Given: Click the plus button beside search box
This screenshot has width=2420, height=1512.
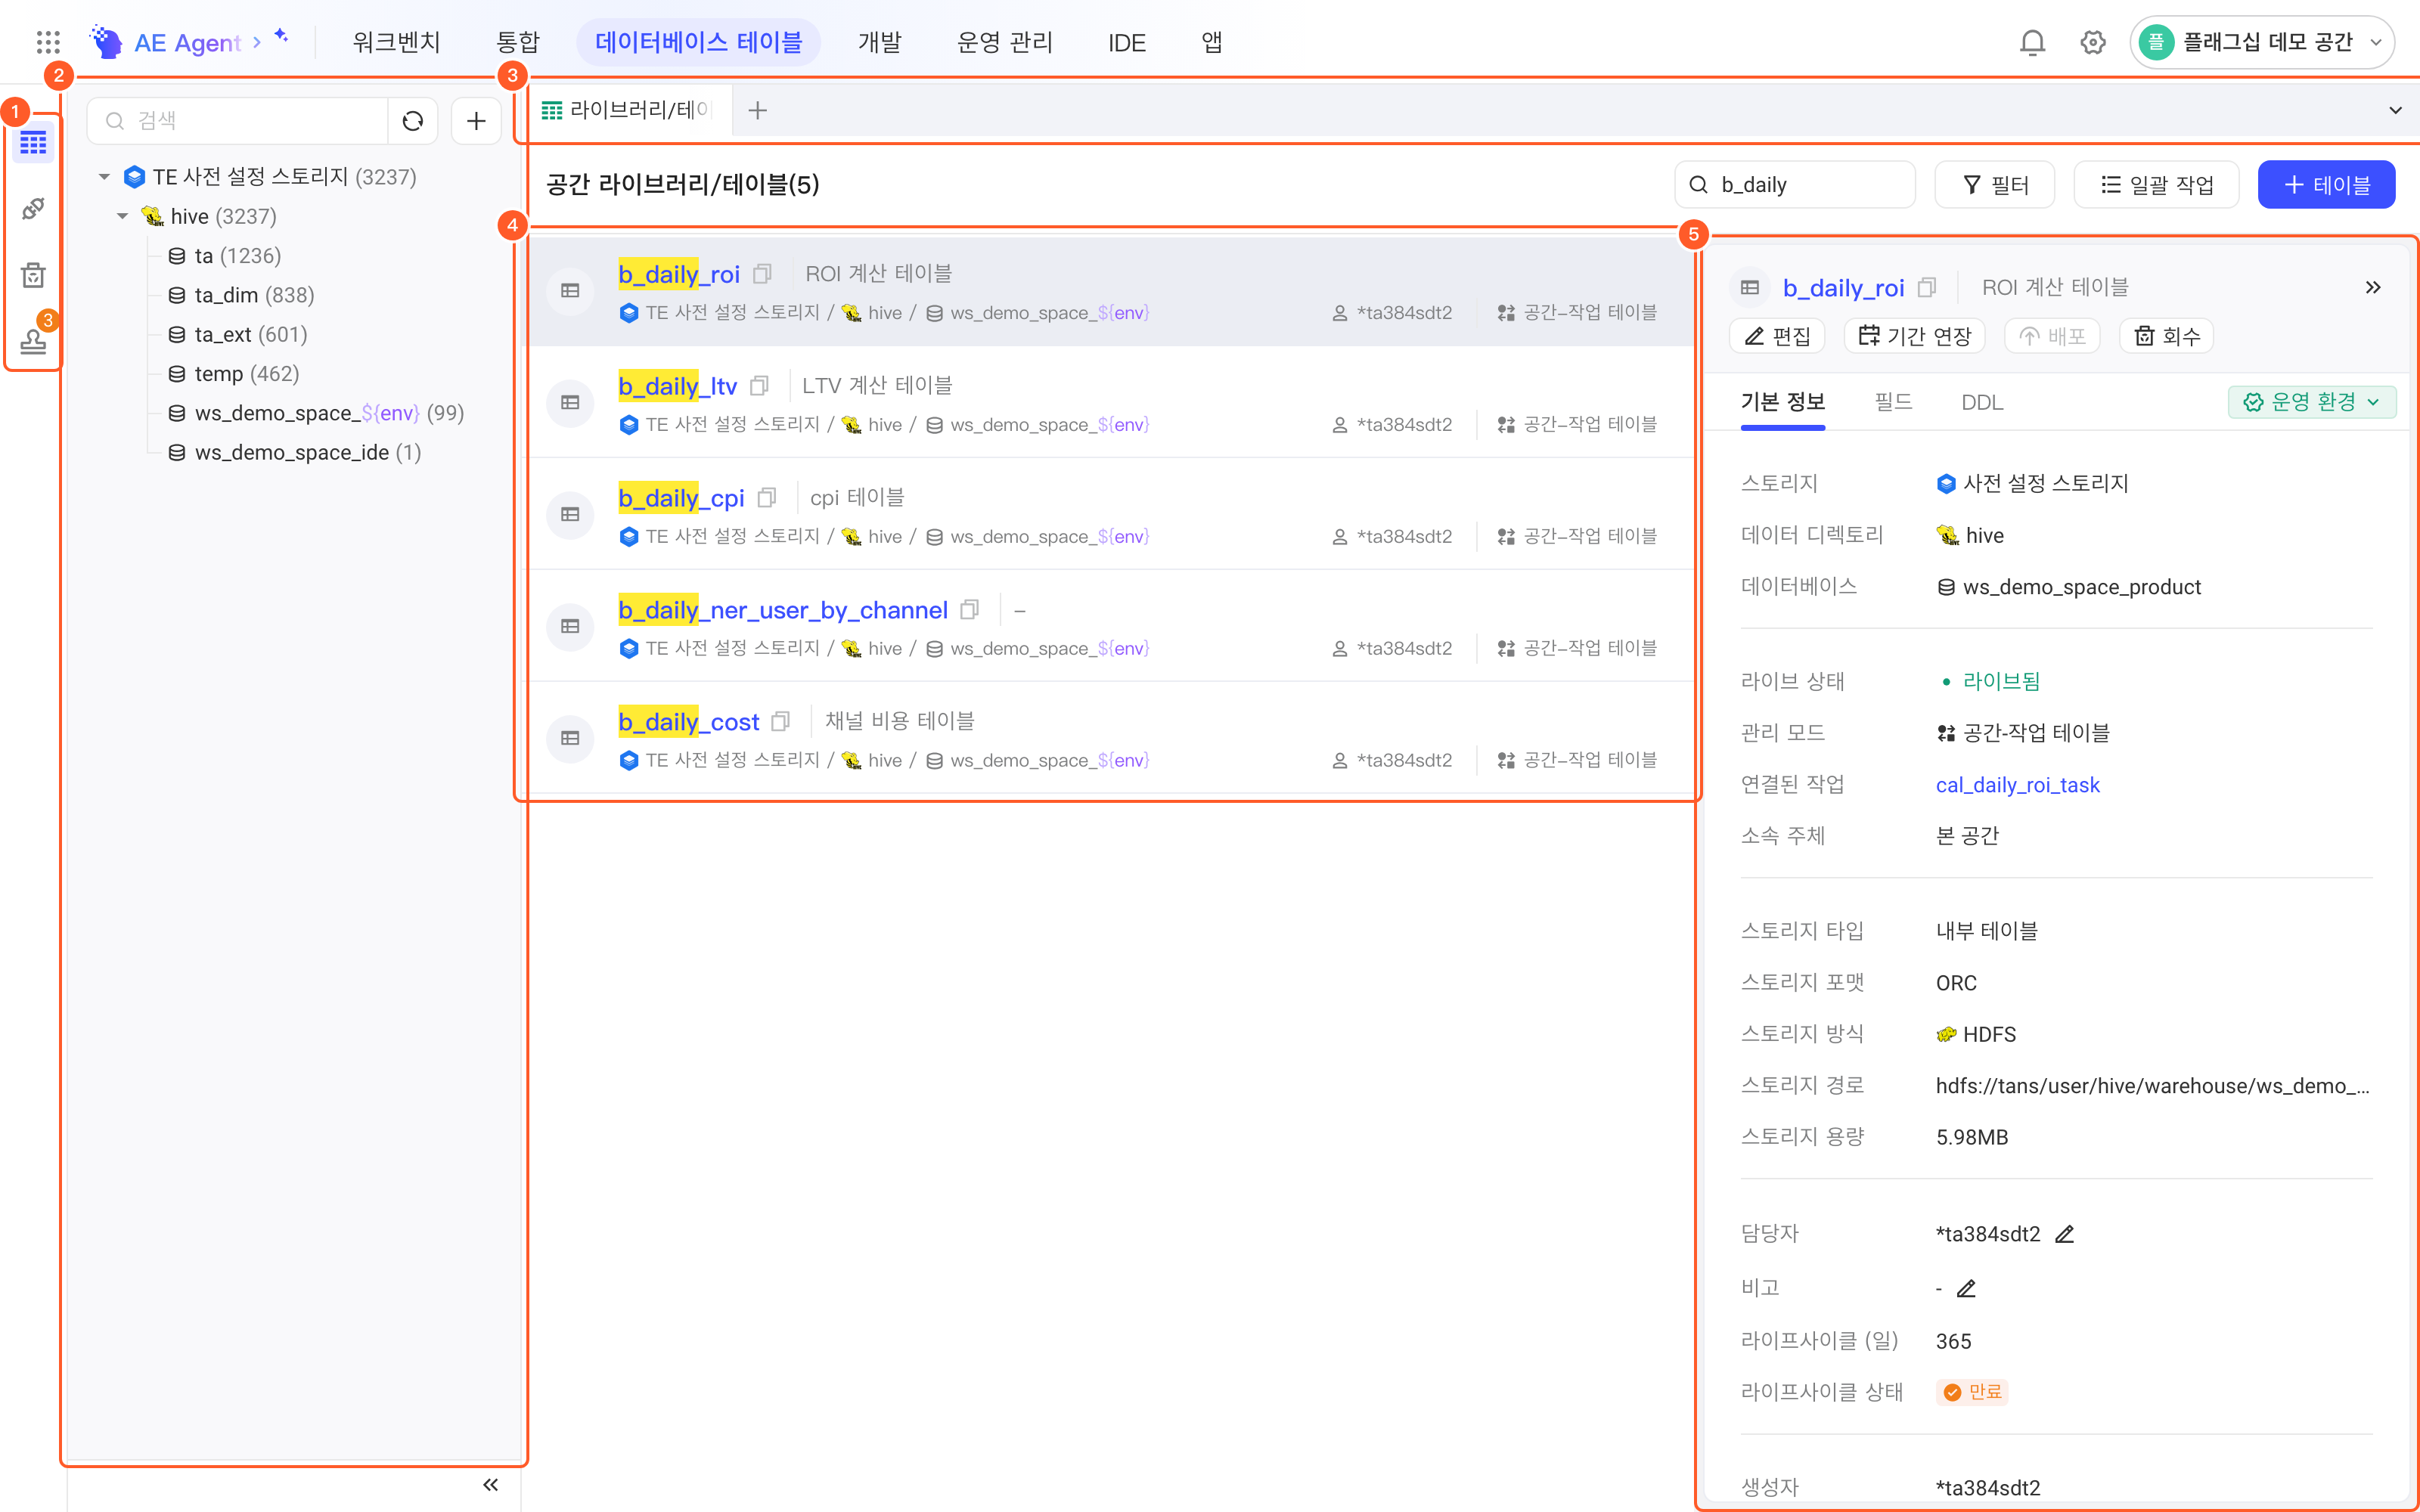Looking at the screenshot, I should click(476, 121).
